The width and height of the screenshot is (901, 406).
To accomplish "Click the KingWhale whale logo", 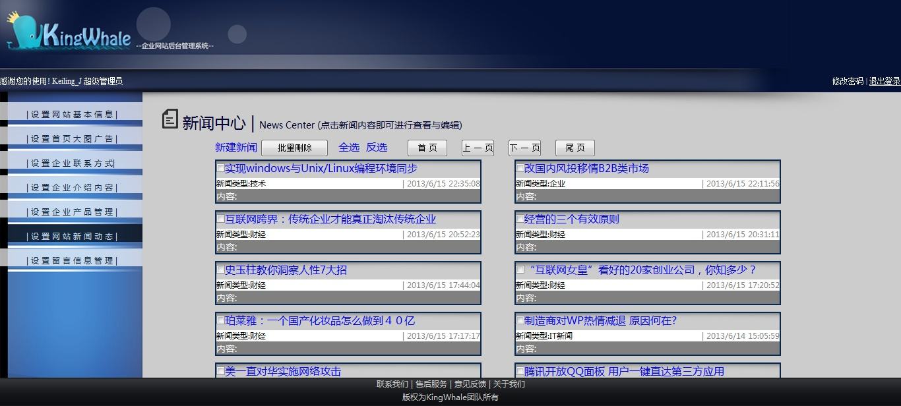I will pyautogui.click(x=69, y=30).
